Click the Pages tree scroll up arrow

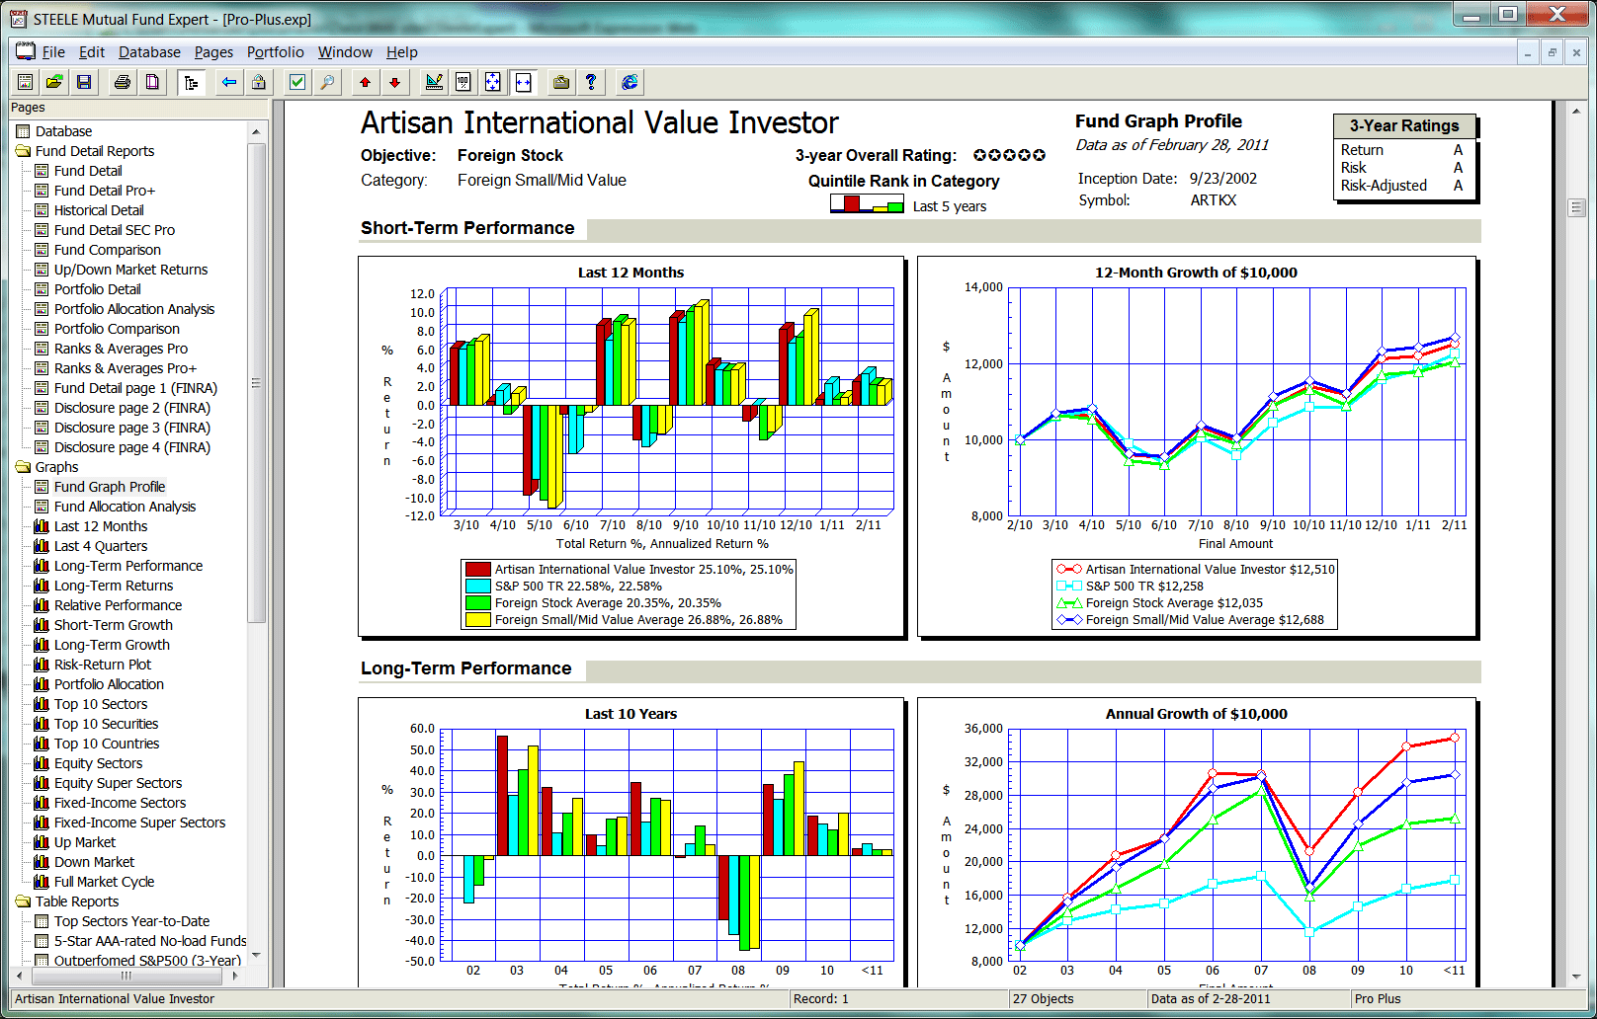click(257, 131)
